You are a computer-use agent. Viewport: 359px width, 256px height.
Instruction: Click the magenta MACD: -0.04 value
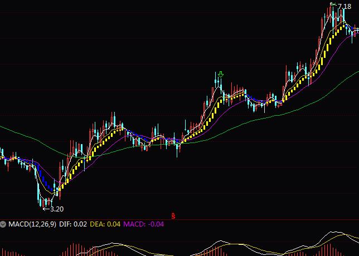[143, 224]
